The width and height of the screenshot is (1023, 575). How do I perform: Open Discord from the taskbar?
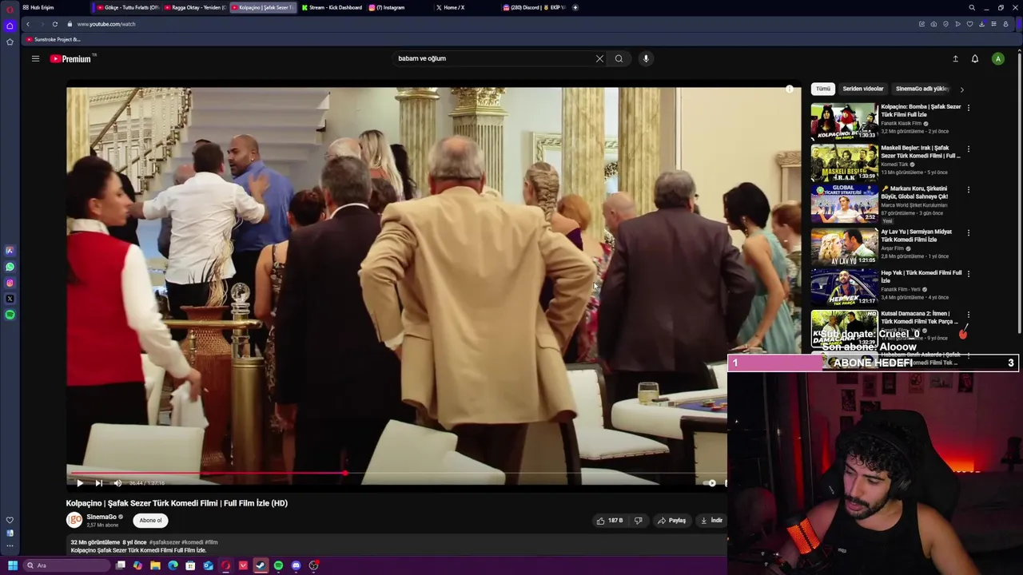pos(296,565)
